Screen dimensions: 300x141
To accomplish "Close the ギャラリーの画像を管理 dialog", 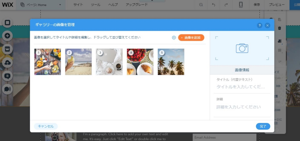I will [x=267, y=25].
